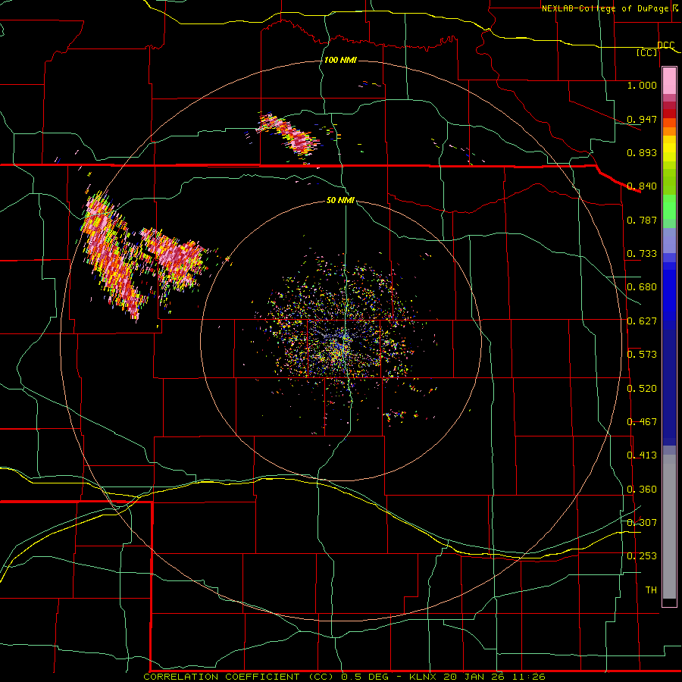Click the TH threshold label on the scale
Image resolution: width=682 pixels, height=682 pixels.
[x=651, y=590]
